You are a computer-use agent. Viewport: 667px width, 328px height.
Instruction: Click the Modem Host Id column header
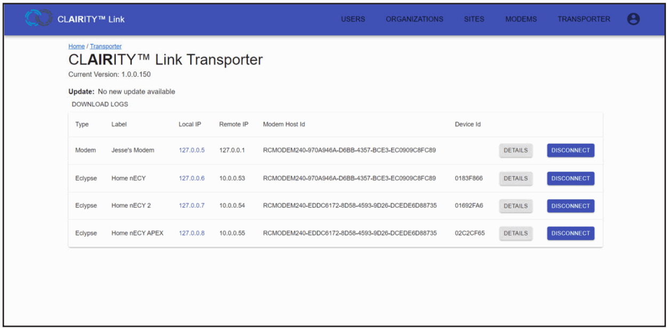[284, 125]
